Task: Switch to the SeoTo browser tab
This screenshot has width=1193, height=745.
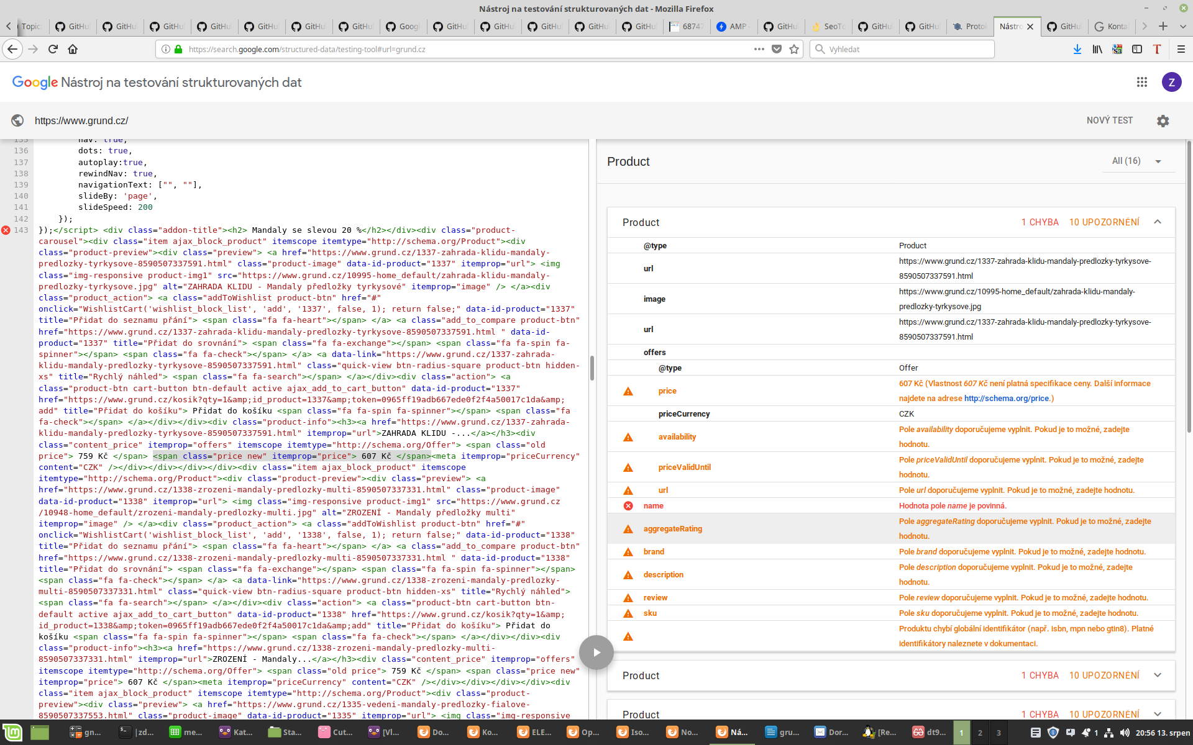Action: click(x=828, y=26)
